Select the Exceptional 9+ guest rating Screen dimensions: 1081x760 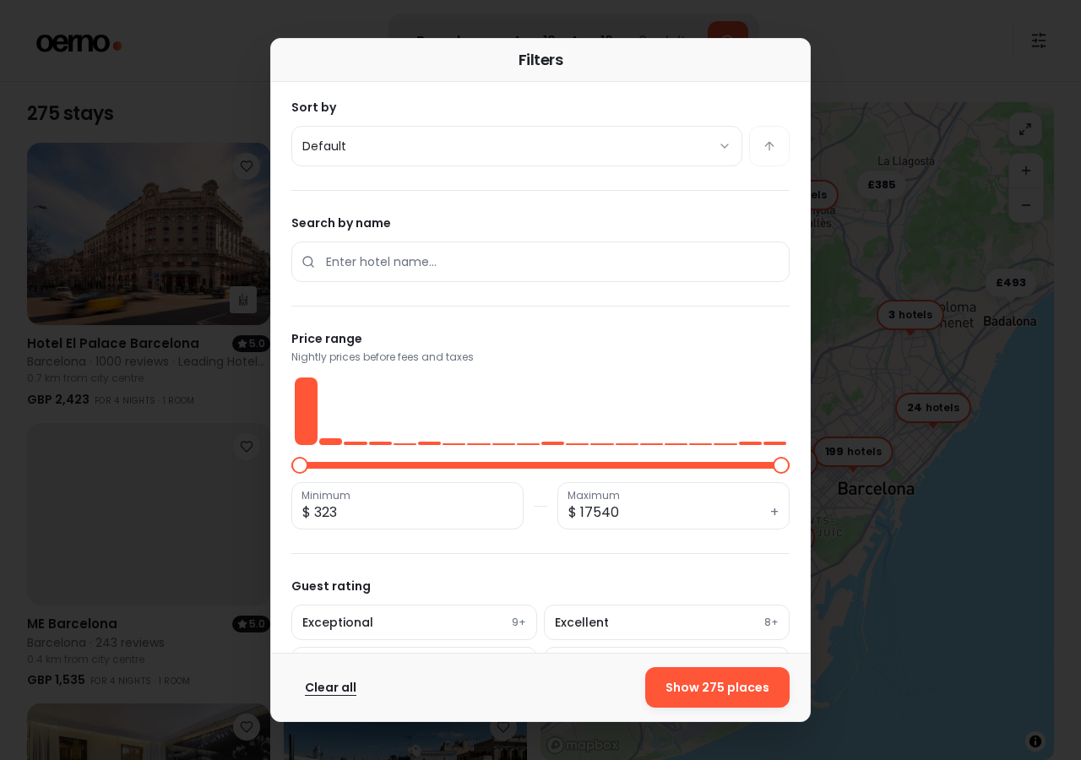coord(414,622)
